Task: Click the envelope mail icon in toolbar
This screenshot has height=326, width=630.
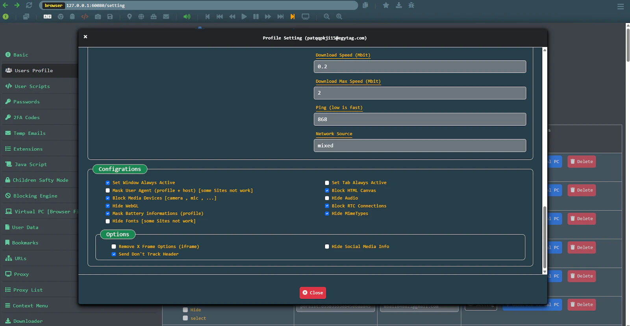Action: (x=166, y=17)
